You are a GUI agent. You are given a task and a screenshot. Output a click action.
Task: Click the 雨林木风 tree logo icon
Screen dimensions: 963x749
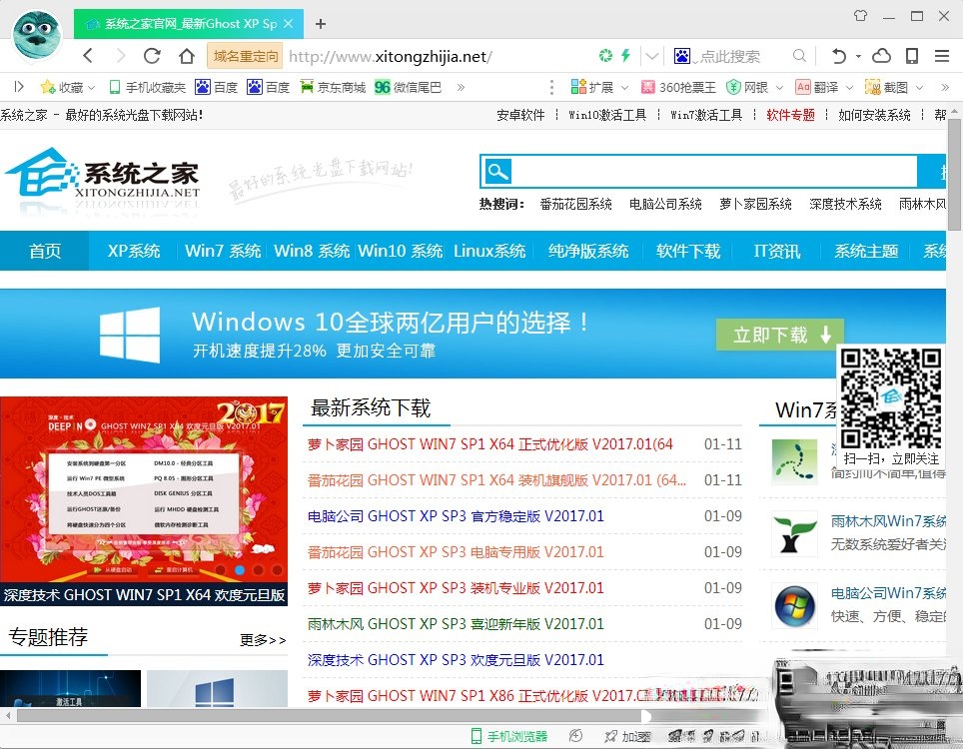tap(795, 533)
